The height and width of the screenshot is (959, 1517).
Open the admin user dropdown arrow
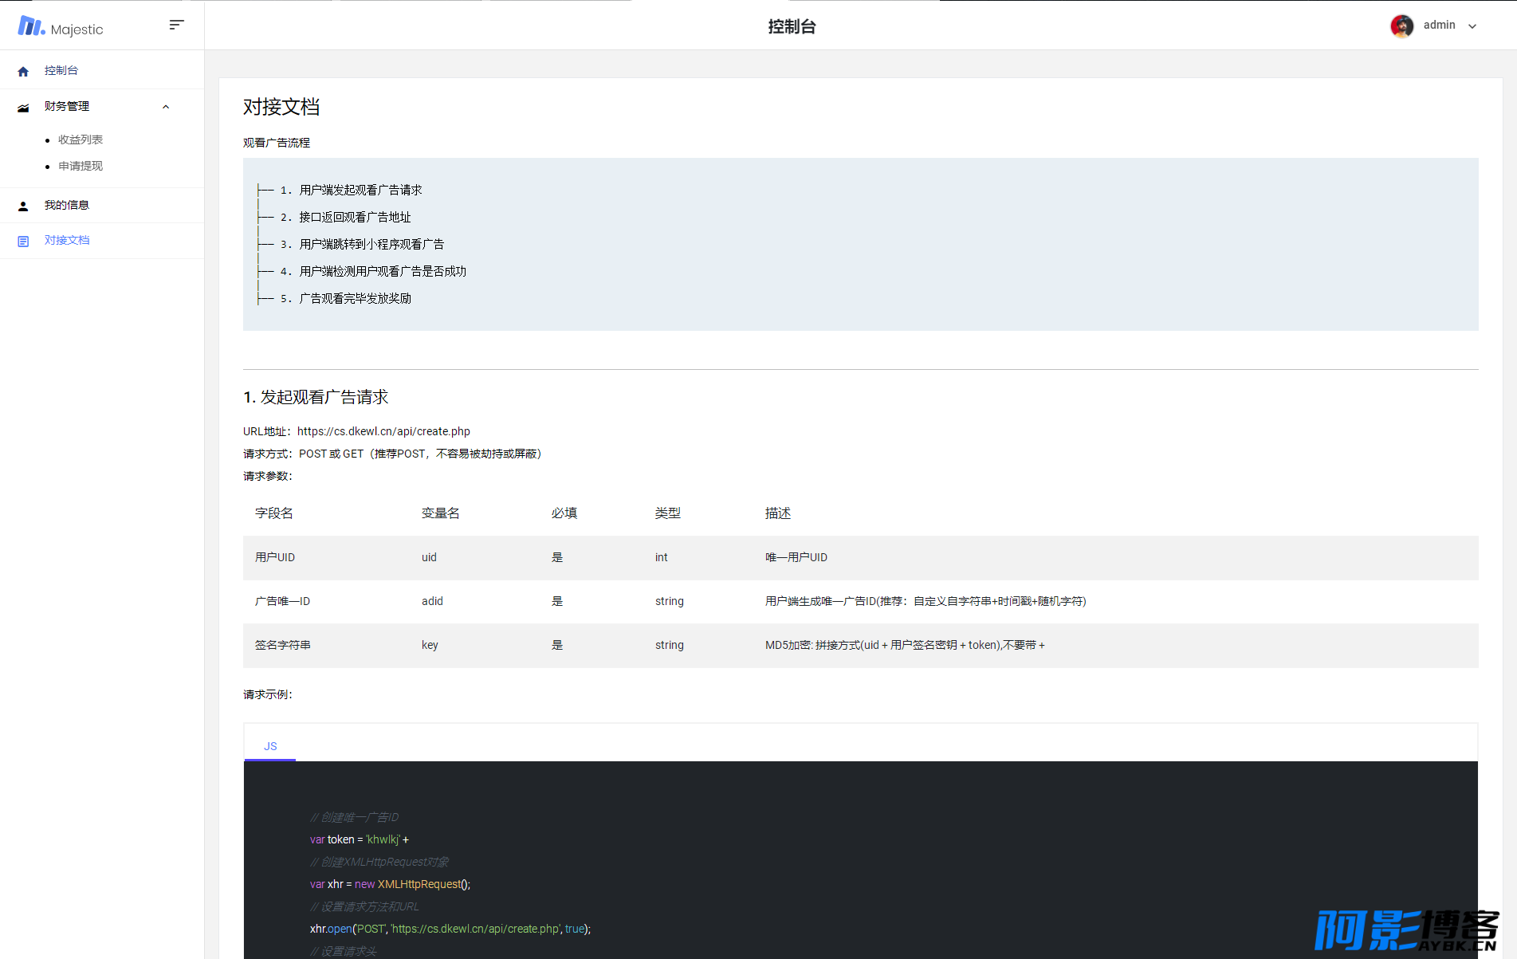[x=1472, y=26]
